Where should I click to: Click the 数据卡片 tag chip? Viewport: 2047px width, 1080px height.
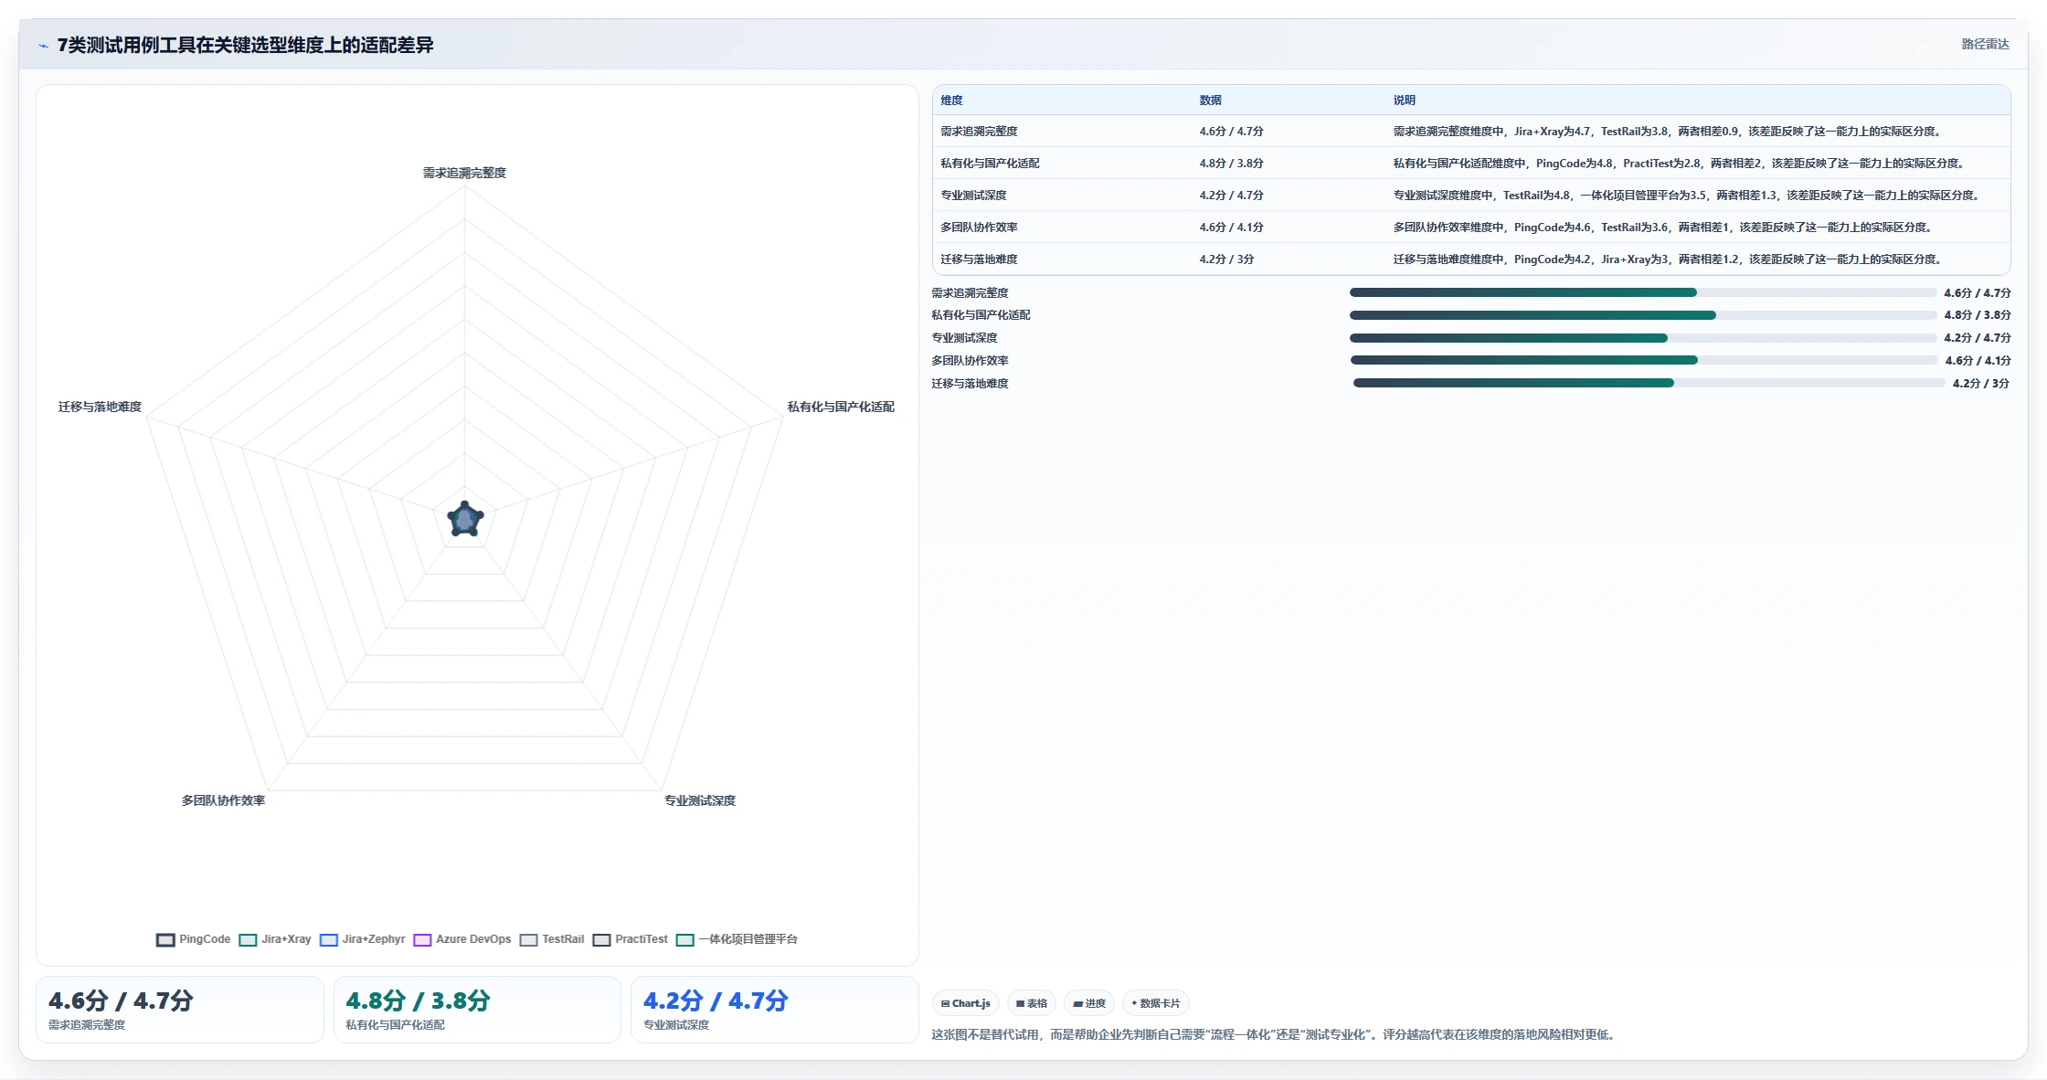pyautogui.click(x=1156, y=1003)
